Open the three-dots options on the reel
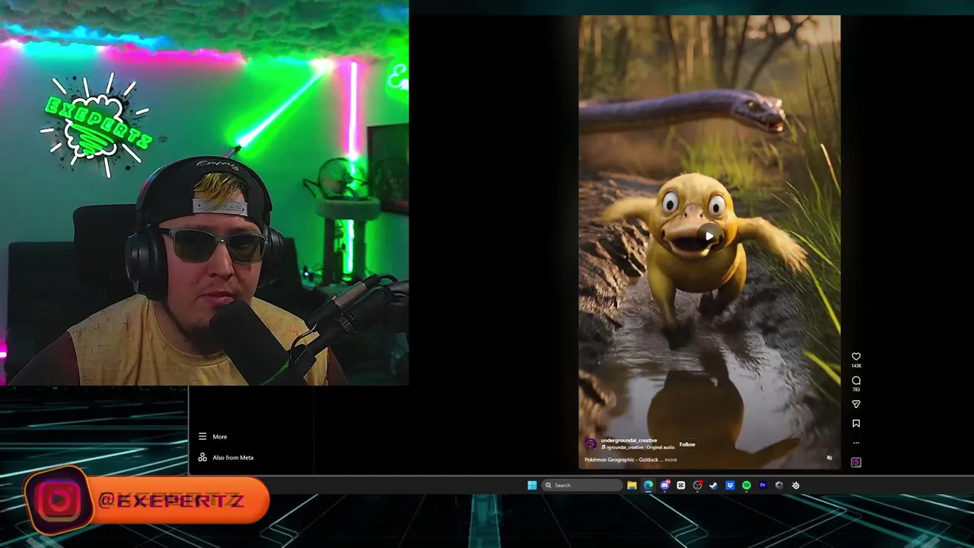The width and height of the screenshot is (974, 548). (856, 443)
